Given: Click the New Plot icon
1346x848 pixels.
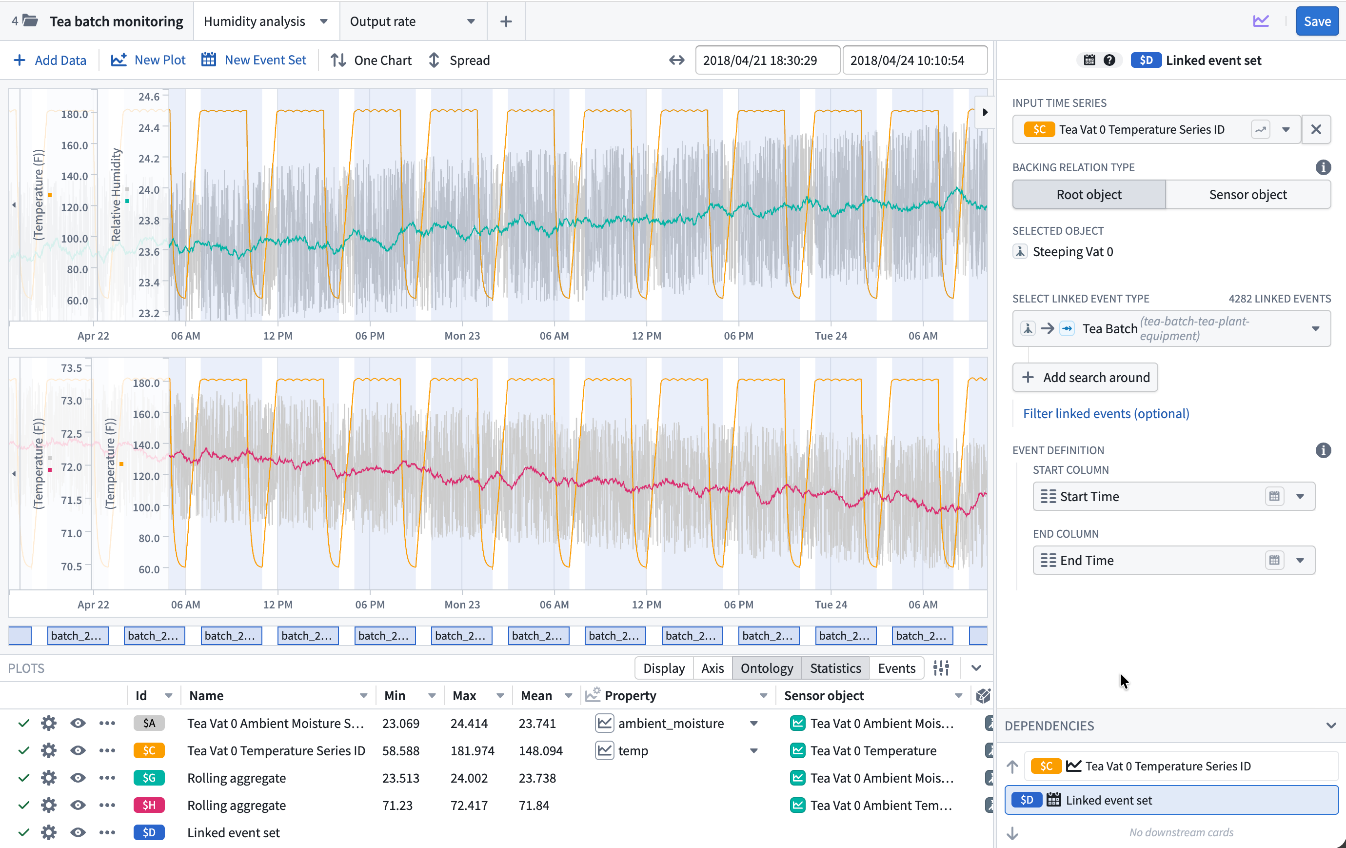Looking at the screenshot, I should 119,60.
